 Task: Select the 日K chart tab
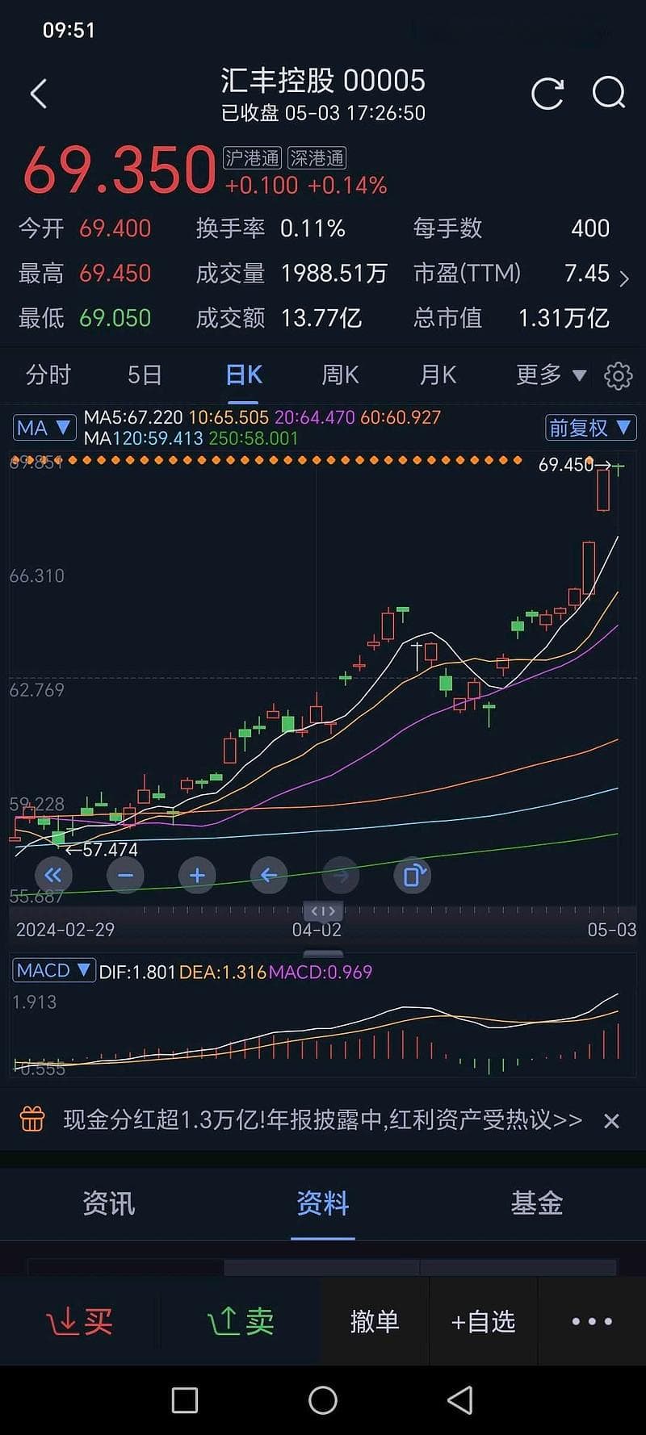click(244, 374)
